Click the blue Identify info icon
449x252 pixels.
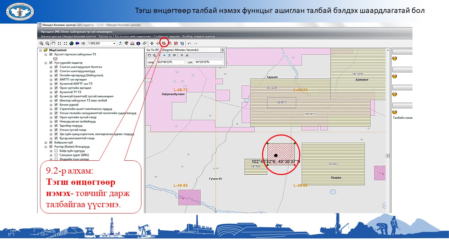[138, 43]
